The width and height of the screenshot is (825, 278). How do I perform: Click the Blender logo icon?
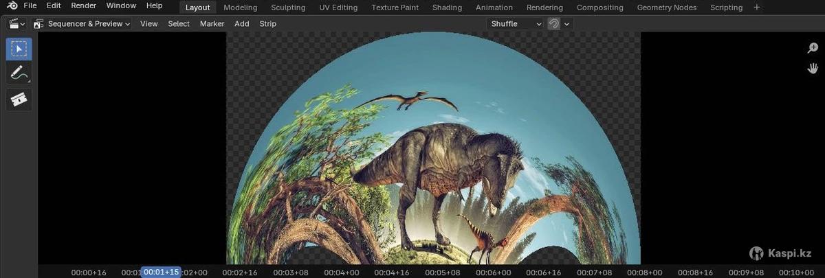click(12, 6)
